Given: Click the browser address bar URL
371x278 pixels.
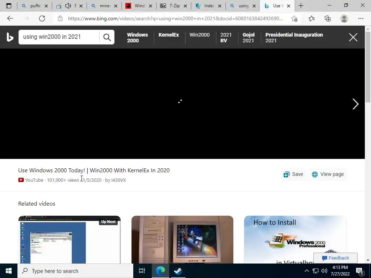Looking at the screenshot, I should [175, 18].
